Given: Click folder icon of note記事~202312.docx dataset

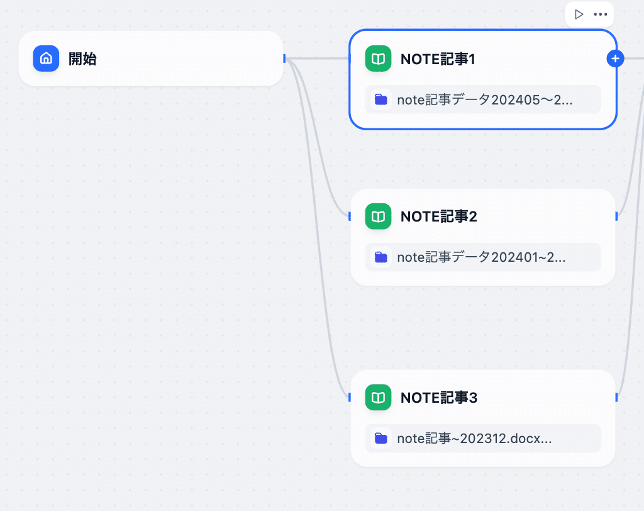Looking at the screenshot, I should coord(380,438).
